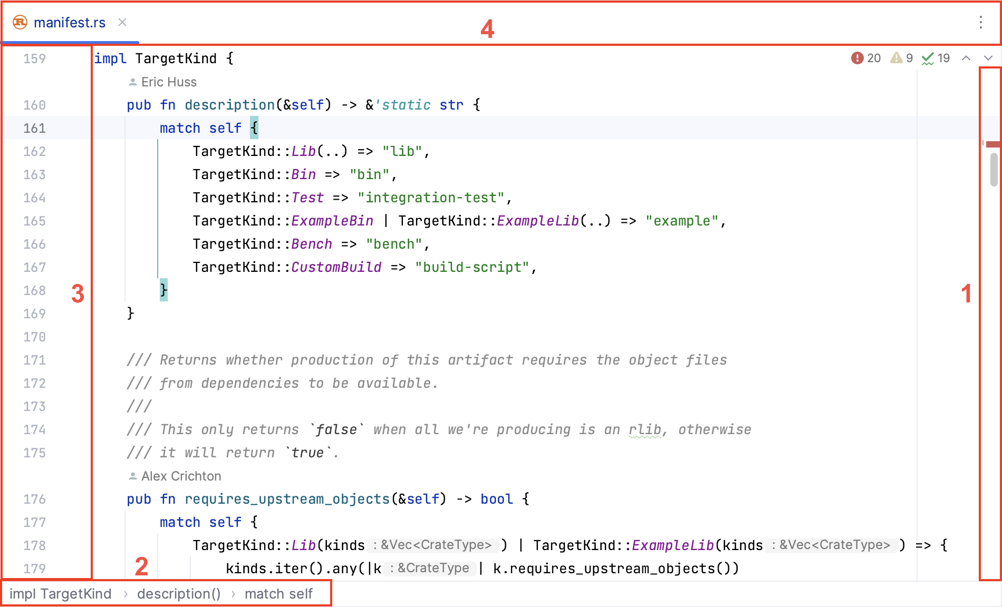
Task: Click the 'kinds.iter().any' call on line 179
Action: [292, 569]
